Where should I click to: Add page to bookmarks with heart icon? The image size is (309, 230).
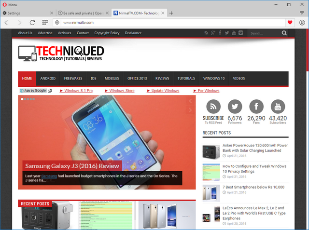point(290,23)
